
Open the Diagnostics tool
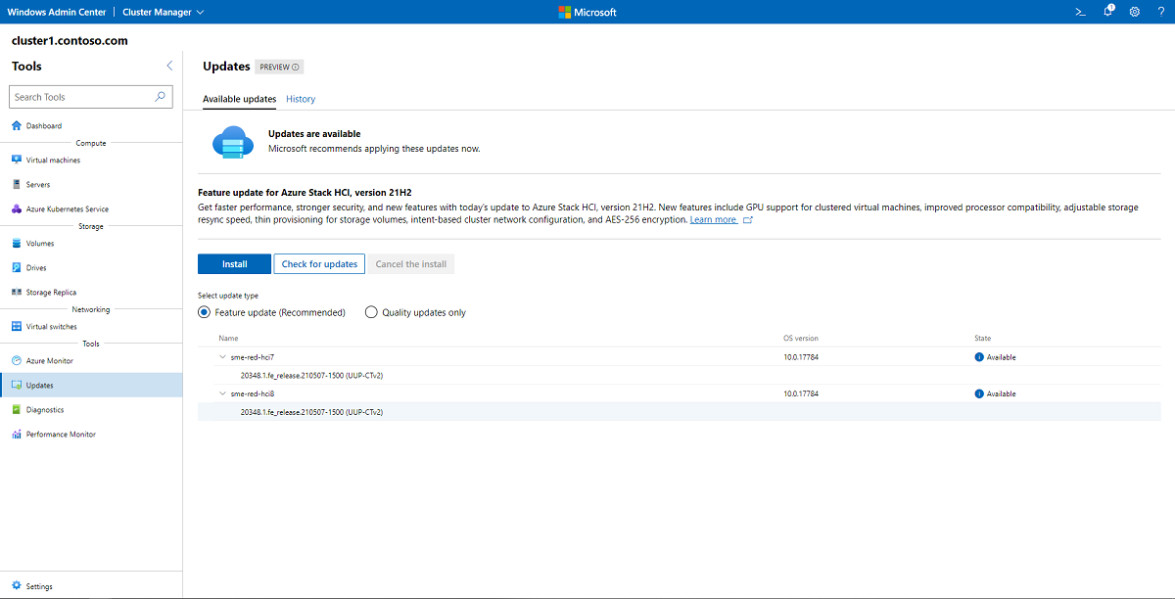(47, 409)
